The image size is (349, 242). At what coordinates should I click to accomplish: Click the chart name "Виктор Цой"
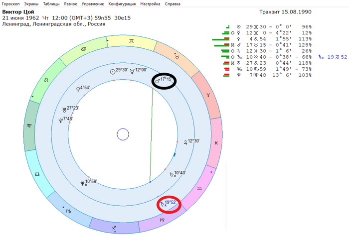point(18,12)
